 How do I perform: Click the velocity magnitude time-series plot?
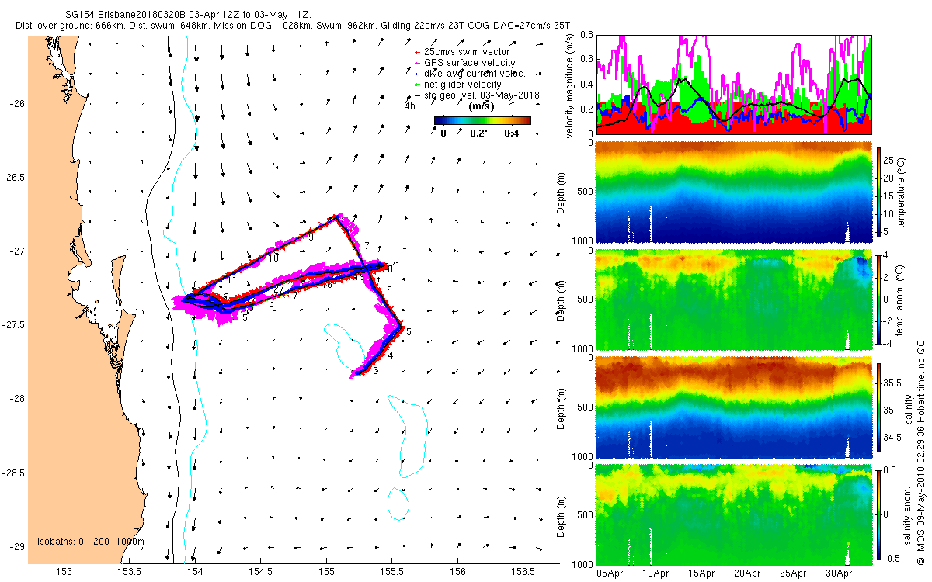(735, 85)
